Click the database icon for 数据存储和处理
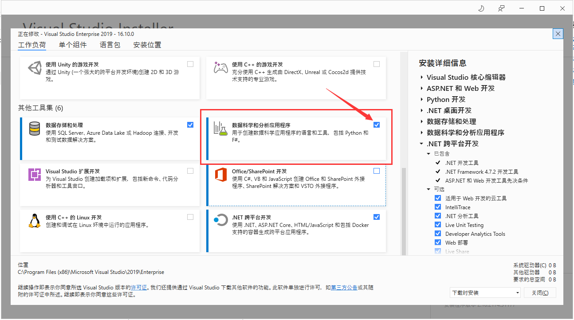Viewport: 574px width, 320px height. tap(35, 128)
